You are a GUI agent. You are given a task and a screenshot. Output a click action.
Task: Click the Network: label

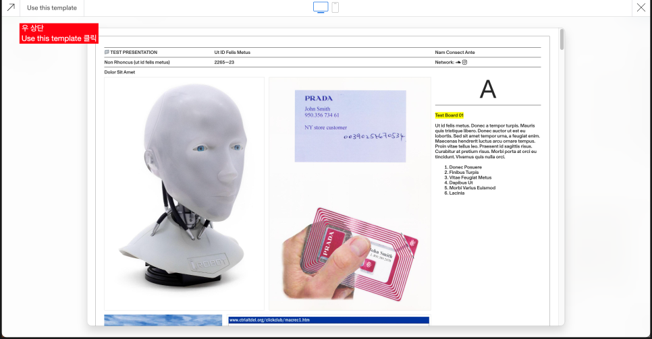click(x=445, y=62)
